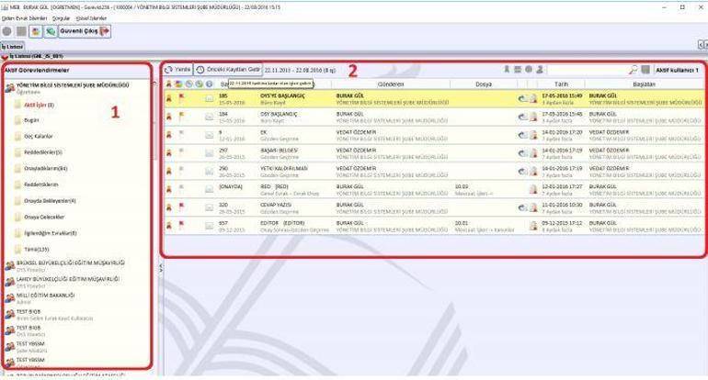This screenshot has width=708, height=380.
Task: Click the gray circle icon in top toolbar
Action: pos(8,31)
